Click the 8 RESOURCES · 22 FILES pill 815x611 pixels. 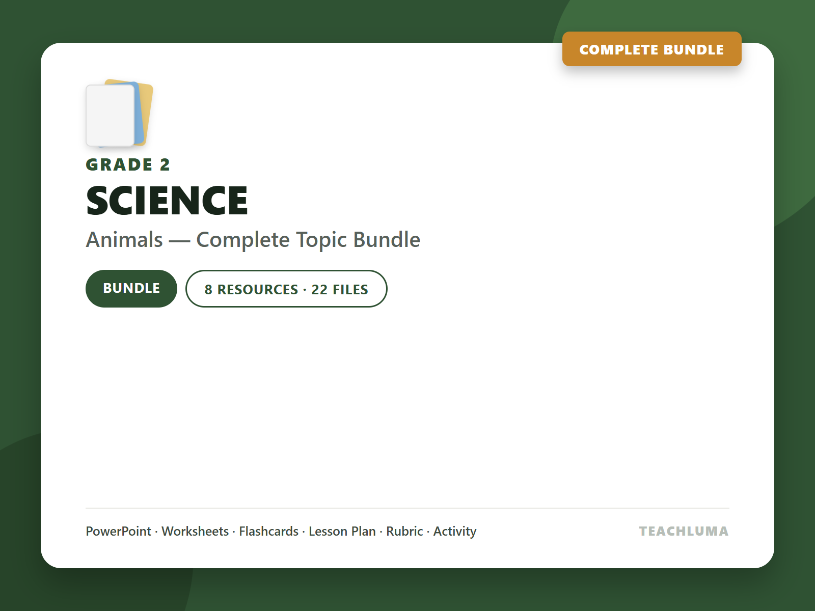[x=286, y=289]
